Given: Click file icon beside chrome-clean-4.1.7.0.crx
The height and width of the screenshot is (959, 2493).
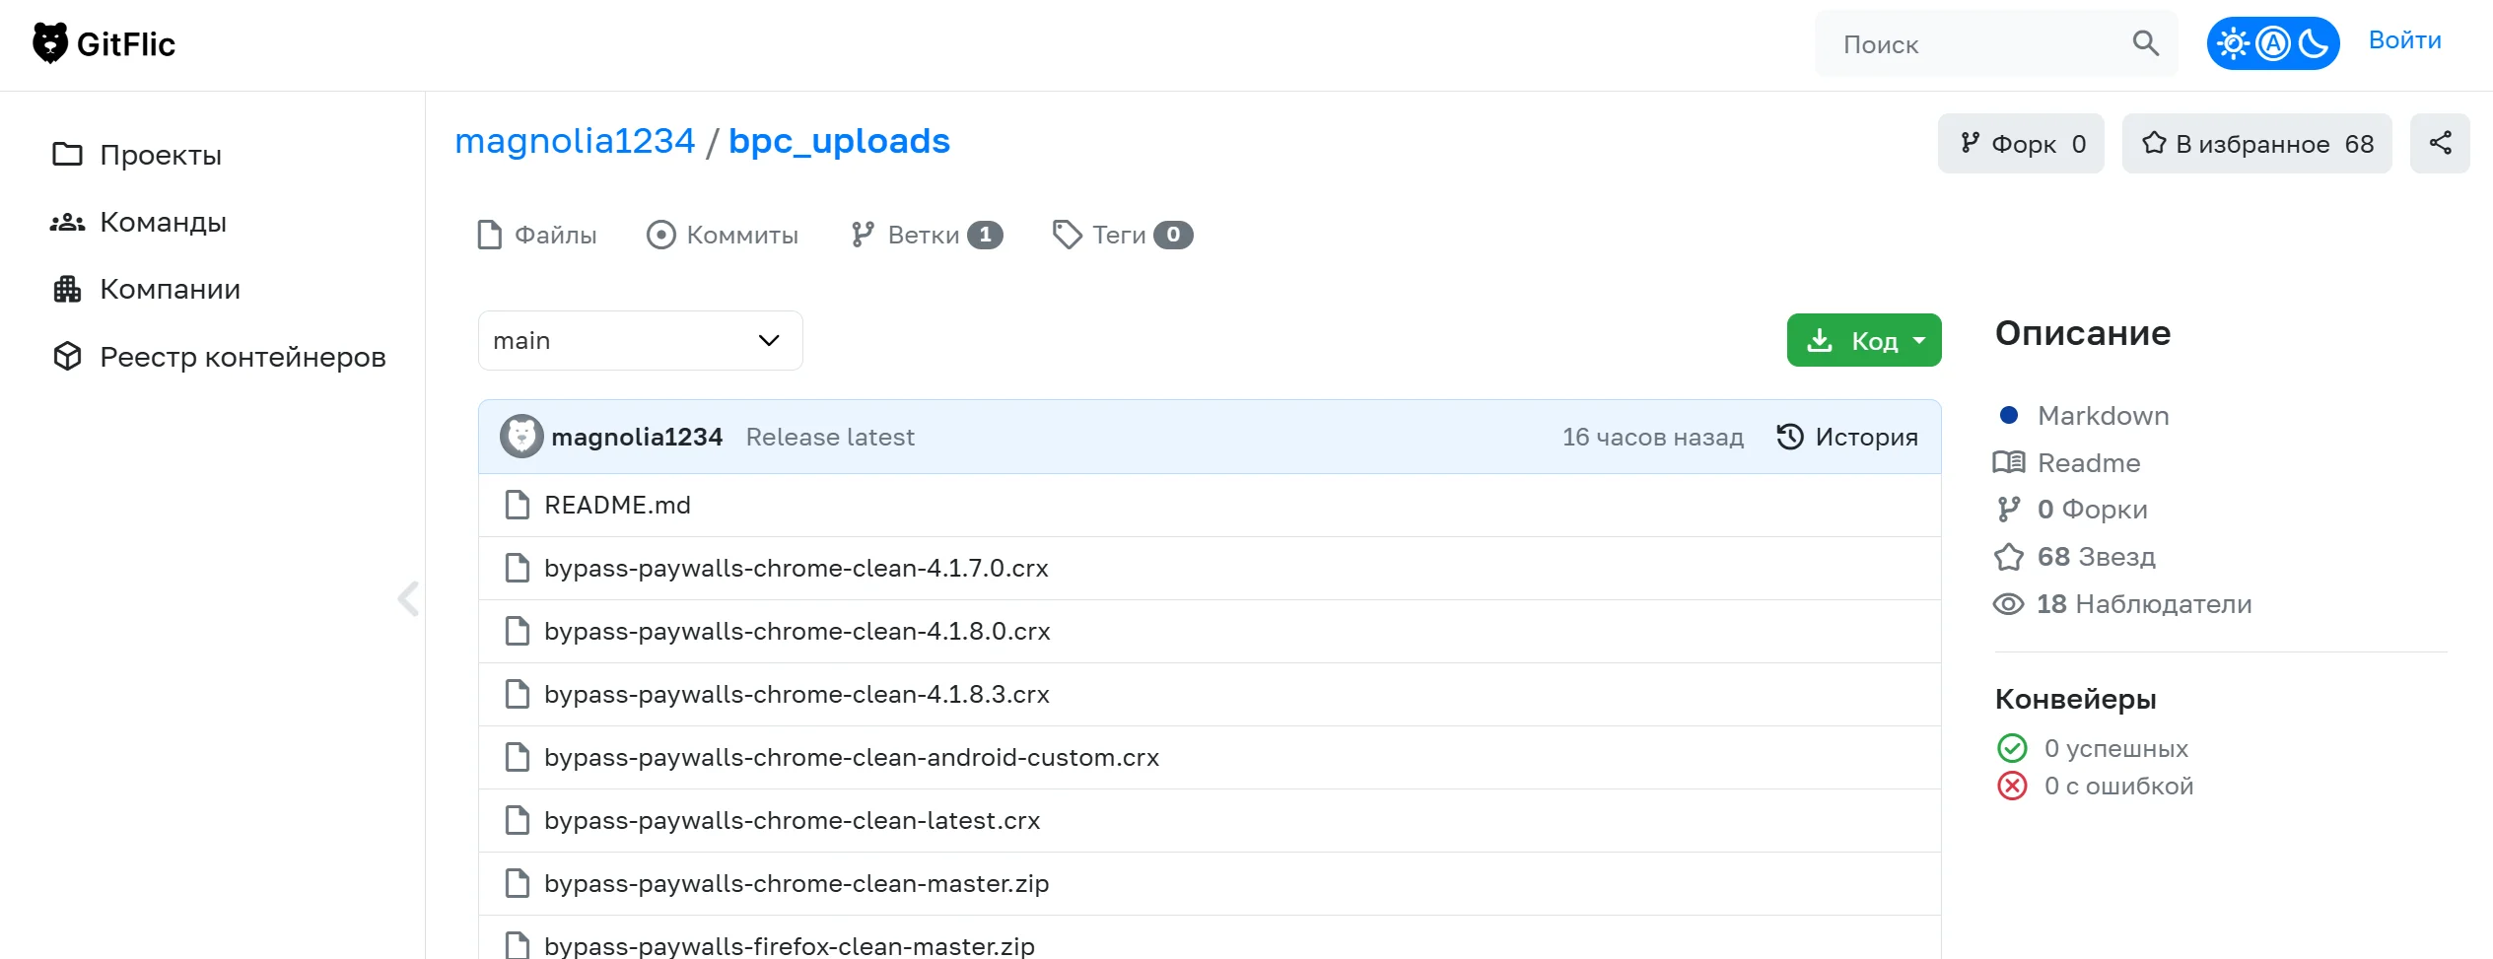Looking at the screenshot, I should click(x=518, y=568).
